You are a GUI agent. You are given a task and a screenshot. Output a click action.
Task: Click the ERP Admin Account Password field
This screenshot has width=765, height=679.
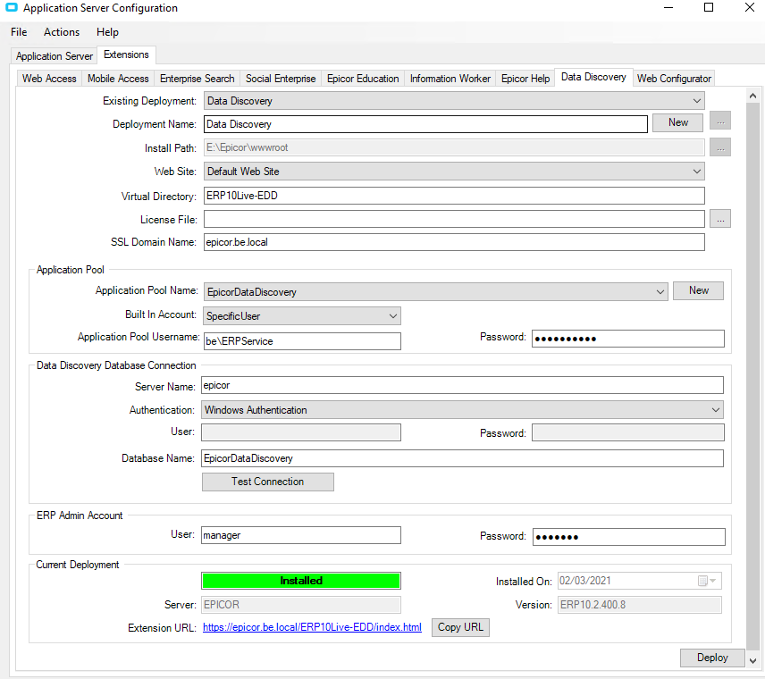[629, 537]
